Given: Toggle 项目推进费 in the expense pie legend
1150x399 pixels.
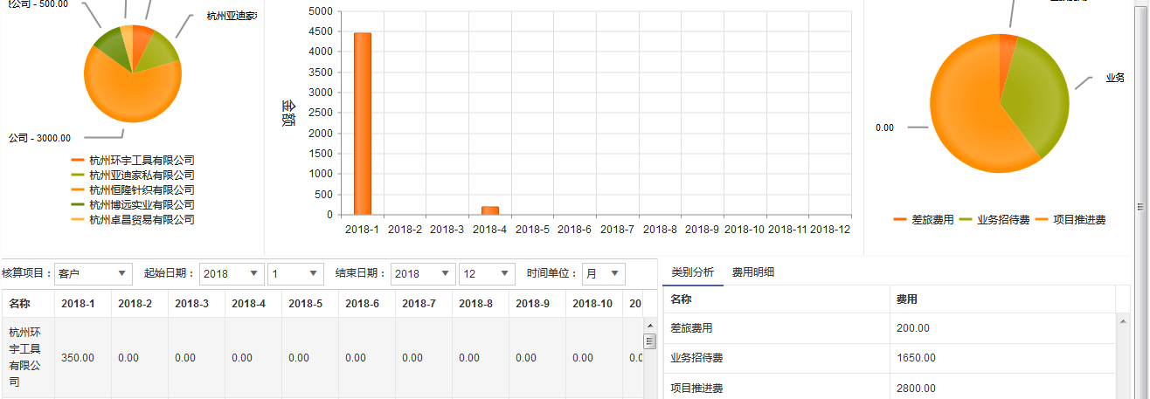Looking at the screenshot, I should 1071,220.
